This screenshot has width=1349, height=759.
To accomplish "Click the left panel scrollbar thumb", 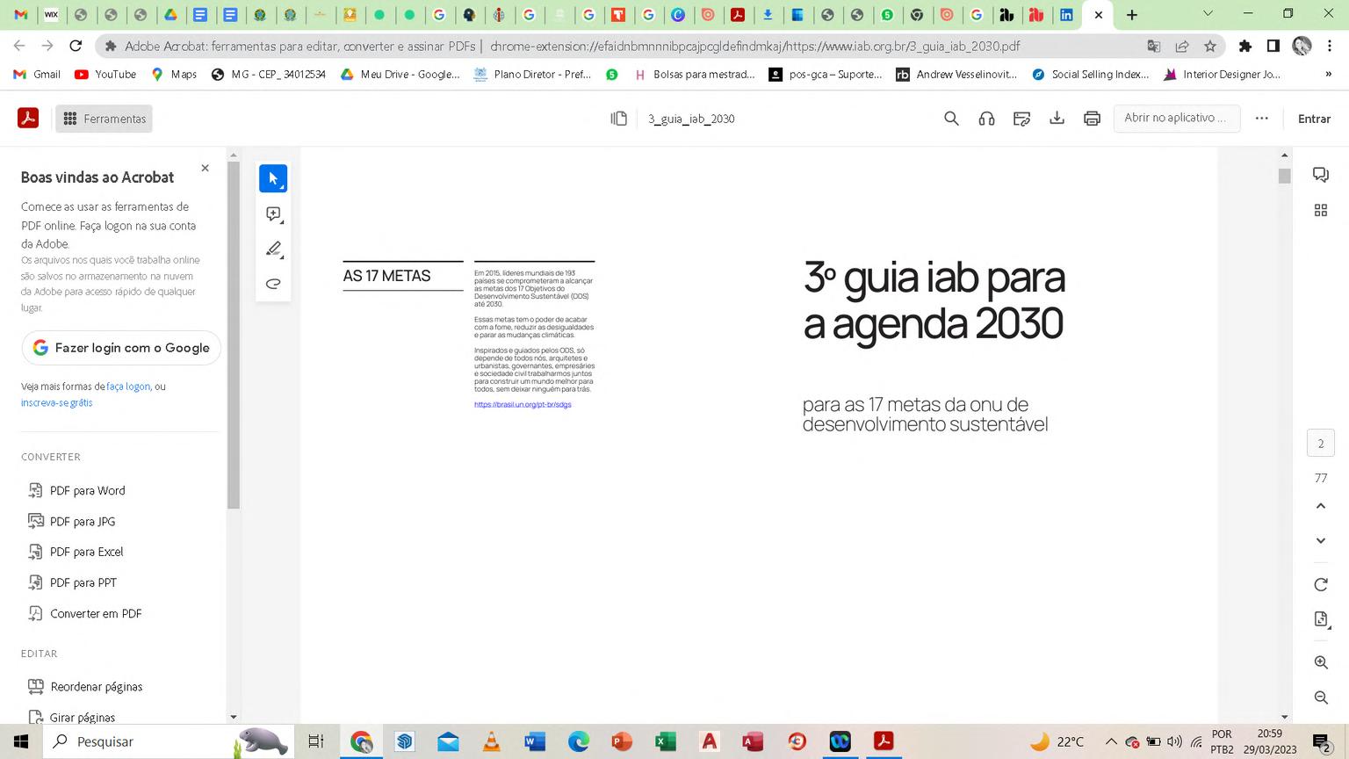I will (233, 336).
